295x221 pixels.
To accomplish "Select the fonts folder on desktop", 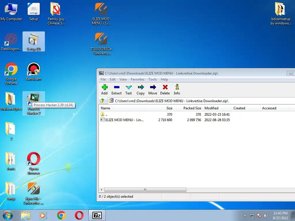I will tap(11, 161).
